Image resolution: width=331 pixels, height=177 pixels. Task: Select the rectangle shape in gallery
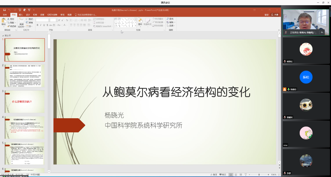click(129, 19)
